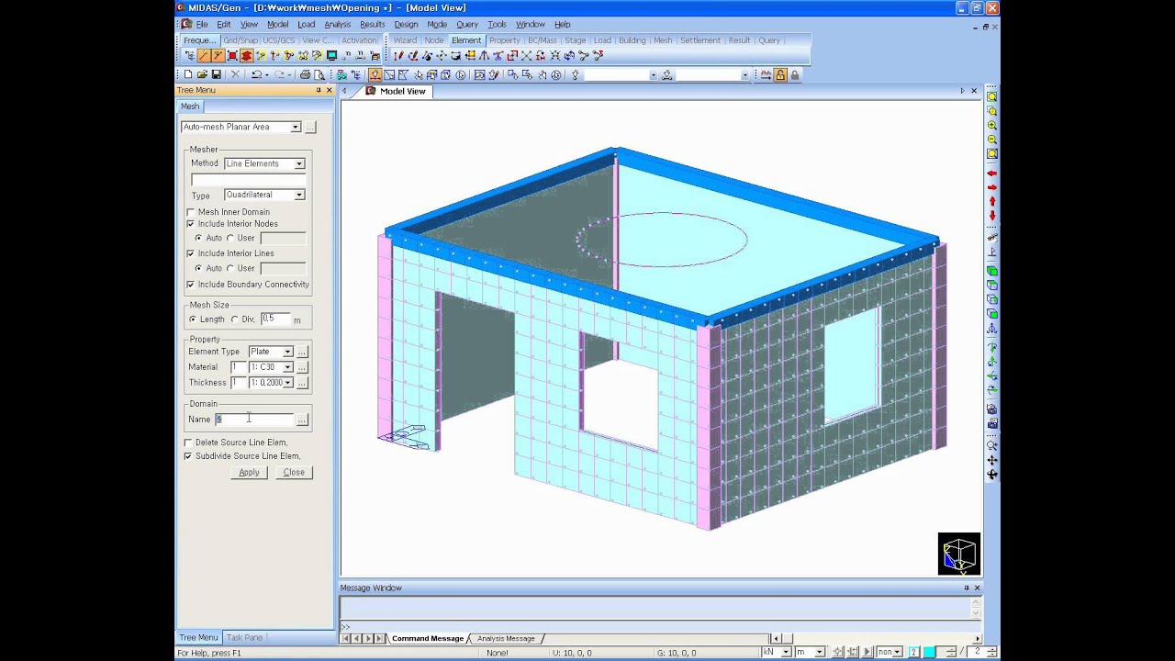Select Length mesh size radio button
Image resolution: width=1175 pixels, height=661 pixels.
click(193, 319)
